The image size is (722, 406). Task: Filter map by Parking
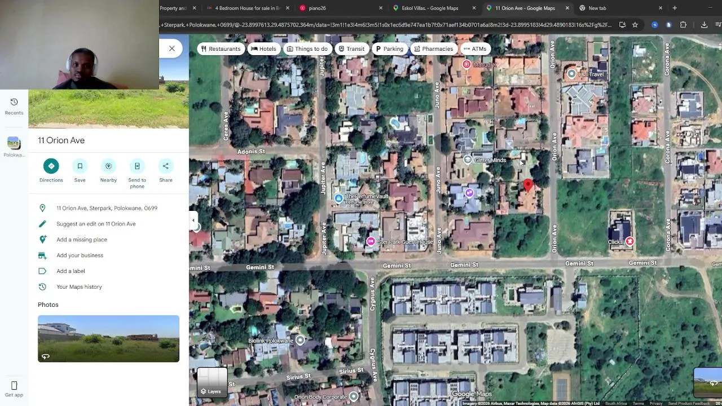389,49
